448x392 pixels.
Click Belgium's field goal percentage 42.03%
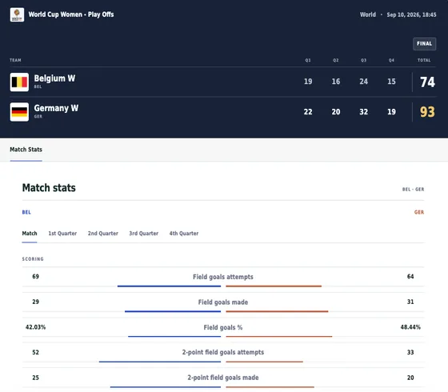coord(36,327)
